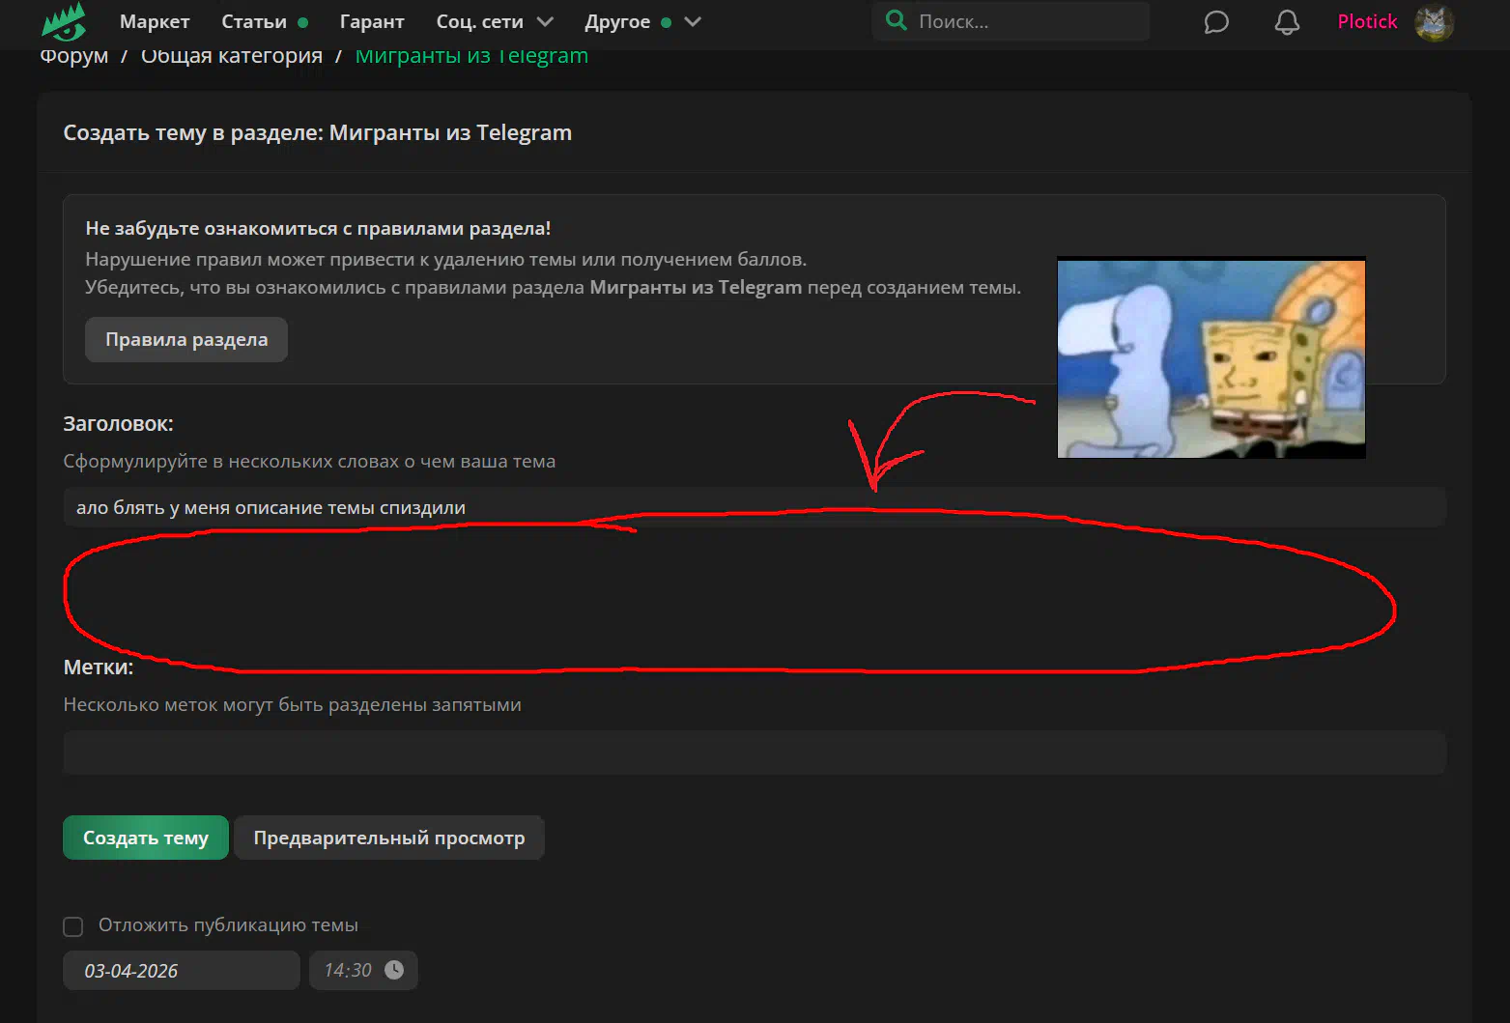Screen dimensions: 1510x1023
Task: Toggle the postpone topic publication checkbox
Action: pyautogui.click(x=73, y=926)
